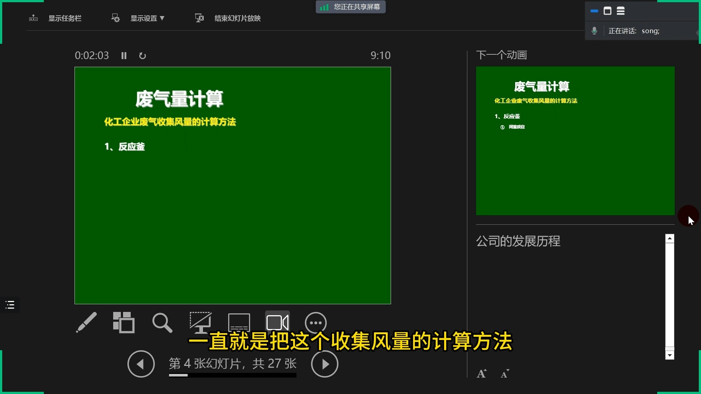701x394 pixels.
Task: Open more slide show options menu
Action: point(316,323)
